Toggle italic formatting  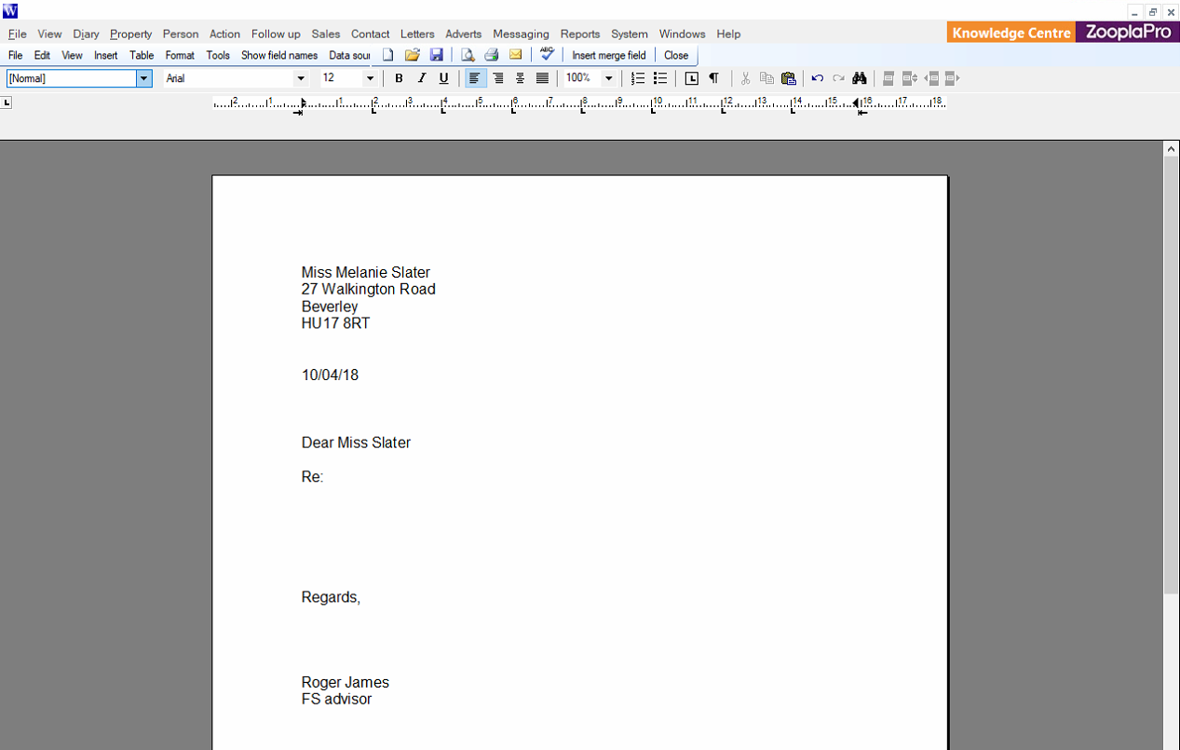pos(422,78)
